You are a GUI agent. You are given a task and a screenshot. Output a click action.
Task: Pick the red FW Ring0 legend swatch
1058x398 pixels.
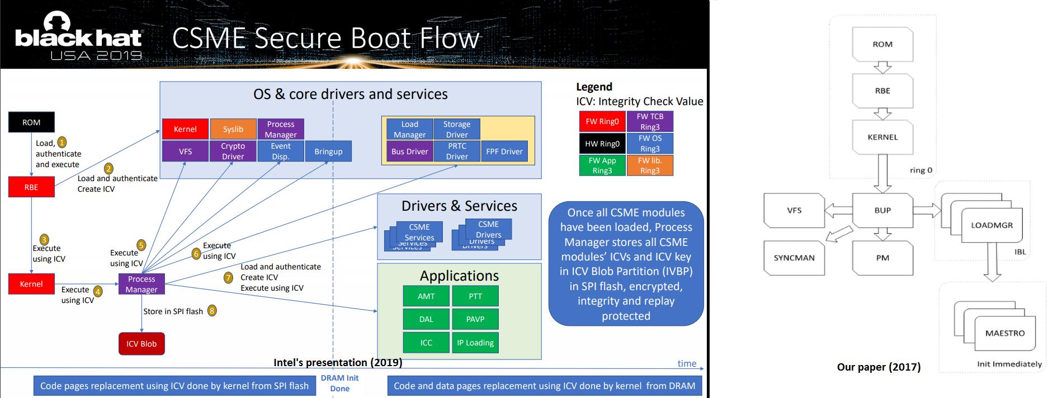coord(602,122)
